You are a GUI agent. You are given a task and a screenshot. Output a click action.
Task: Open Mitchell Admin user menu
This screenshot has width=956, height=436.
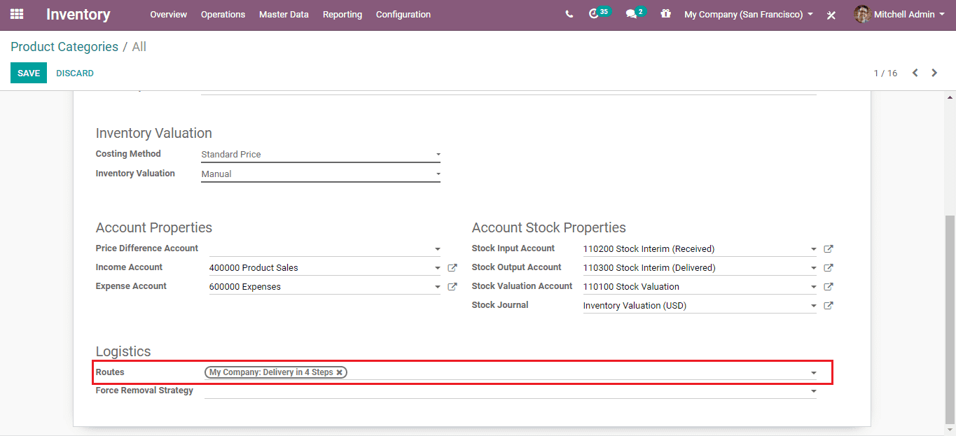(899, 14)
